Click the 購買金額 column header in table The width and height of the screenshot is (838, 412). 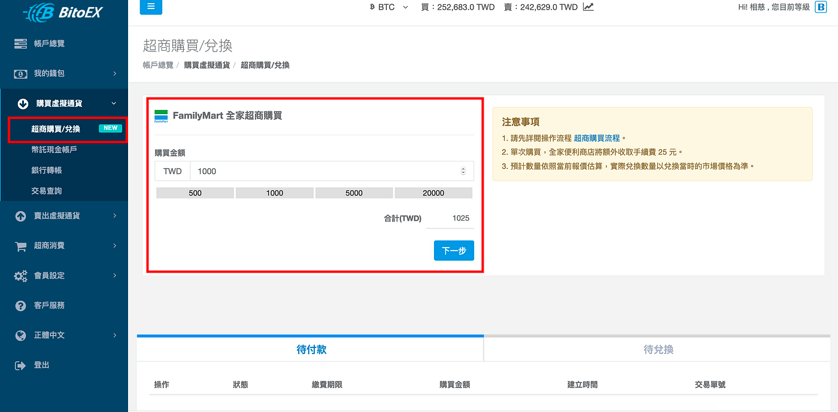(455, 384)
